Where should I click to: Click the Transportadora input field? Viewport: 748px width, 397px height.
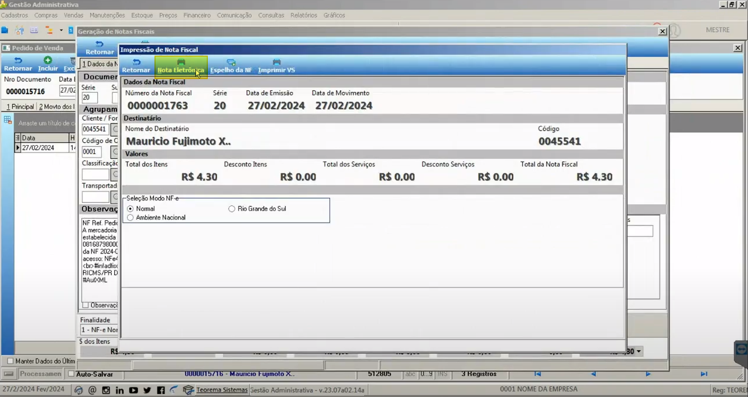(95, 197)
